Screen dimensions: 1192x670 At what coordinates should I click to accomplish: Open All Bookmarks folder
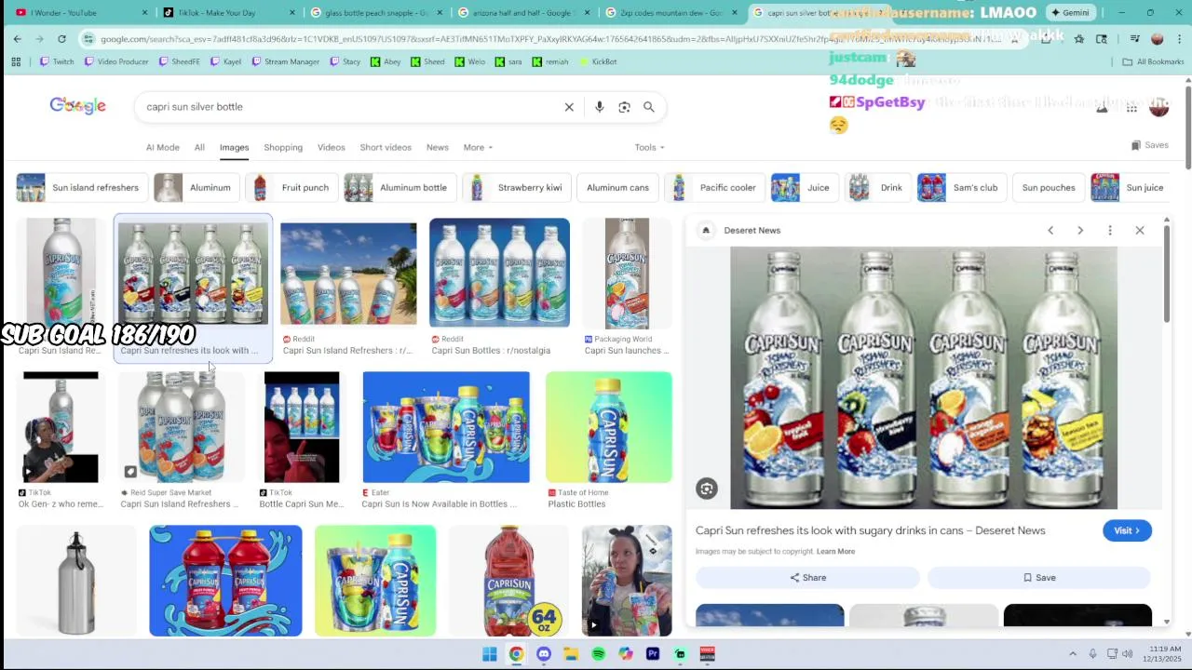1153,61
